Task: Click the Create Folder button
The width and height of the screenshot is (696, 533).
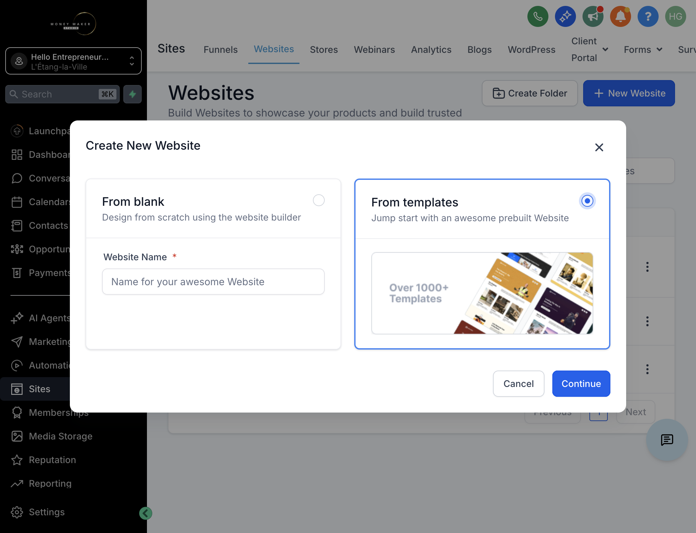Action: pyautogui.click(x=530, y=93)
